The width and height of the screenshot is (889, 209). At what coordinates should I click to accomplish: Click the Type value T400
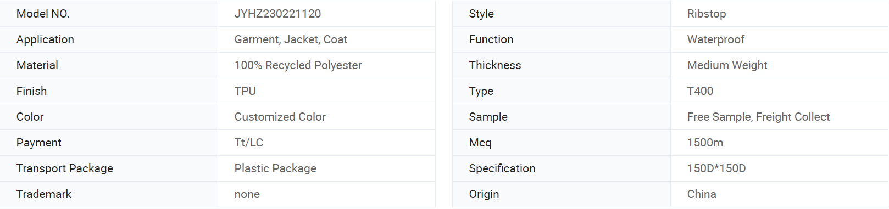700,91
